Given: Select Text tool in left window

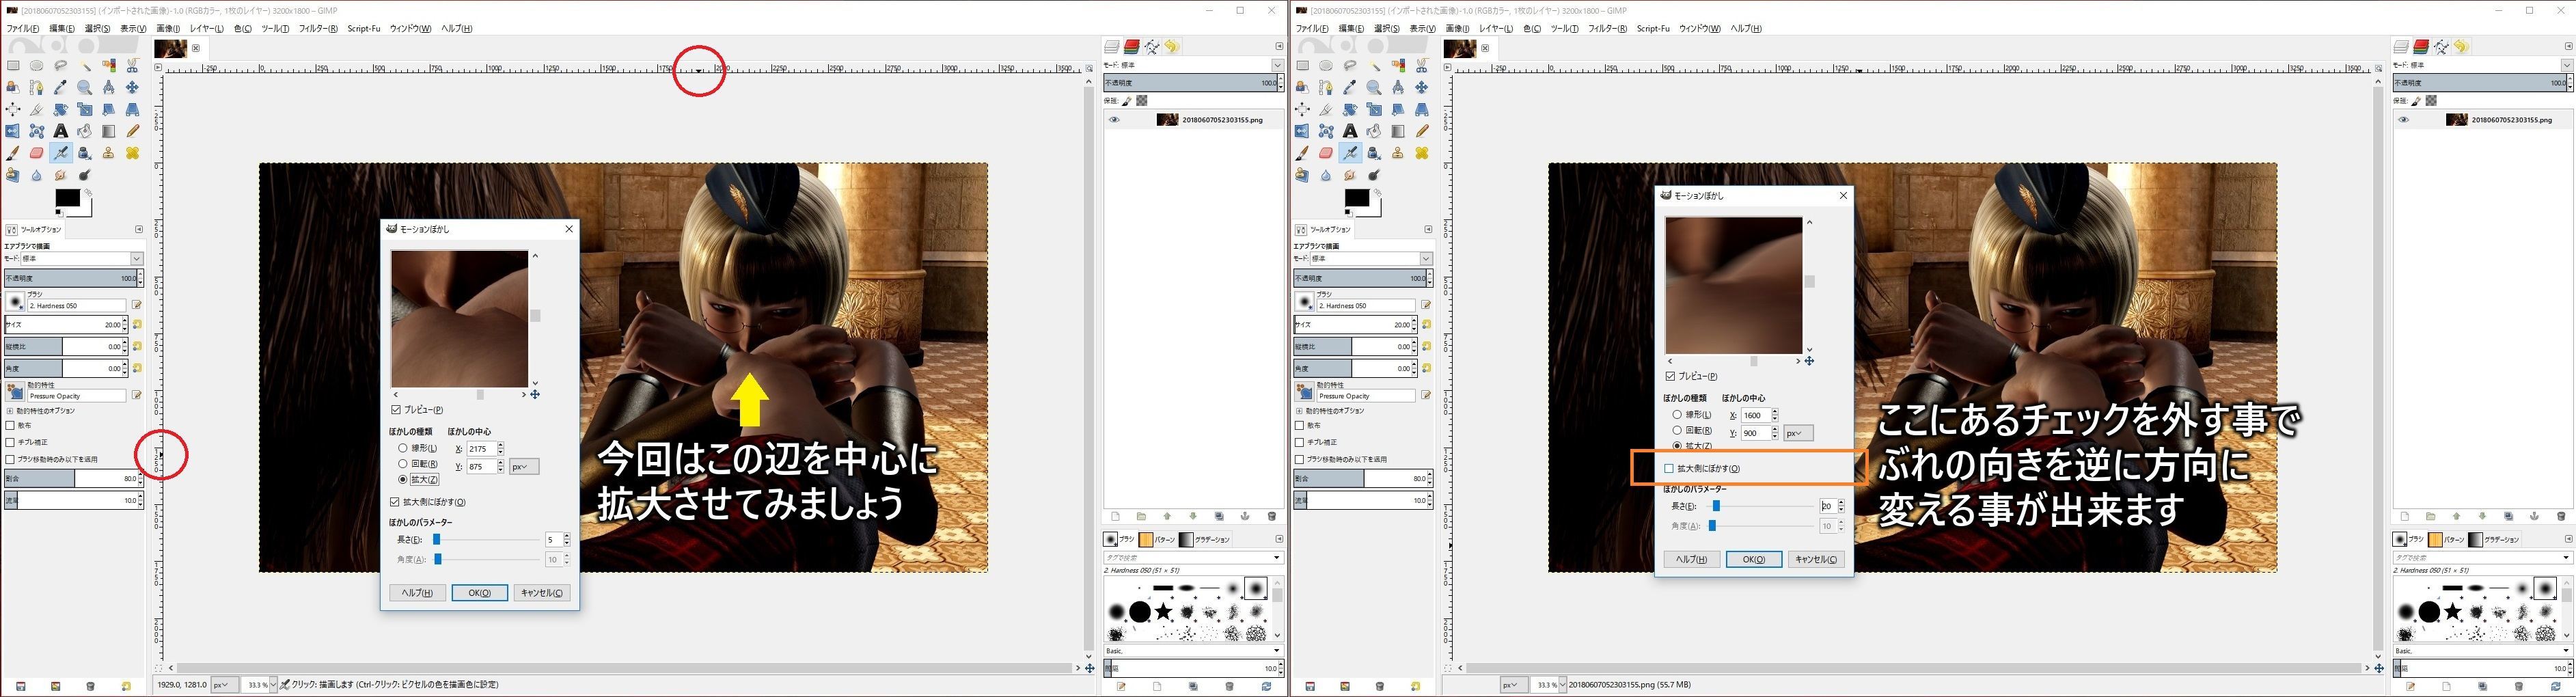Looking at the screenshot, I should tap(61, 131).
